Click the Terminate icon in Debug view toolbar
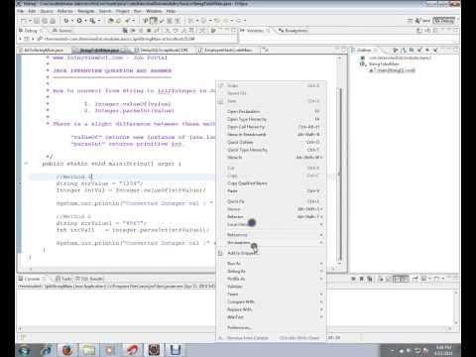The width and height of the screenshot is (476, 357). (149, 31)
